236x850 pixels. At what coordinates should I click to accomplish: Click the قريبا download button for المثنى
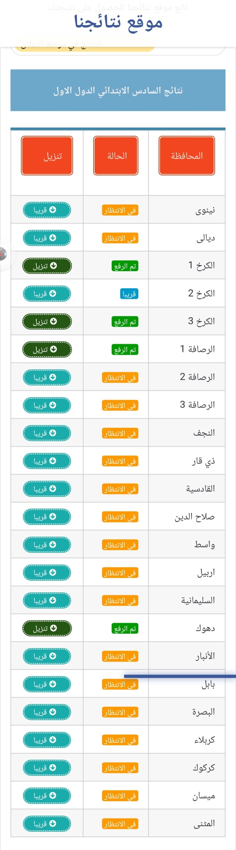(x=47, y=823)
